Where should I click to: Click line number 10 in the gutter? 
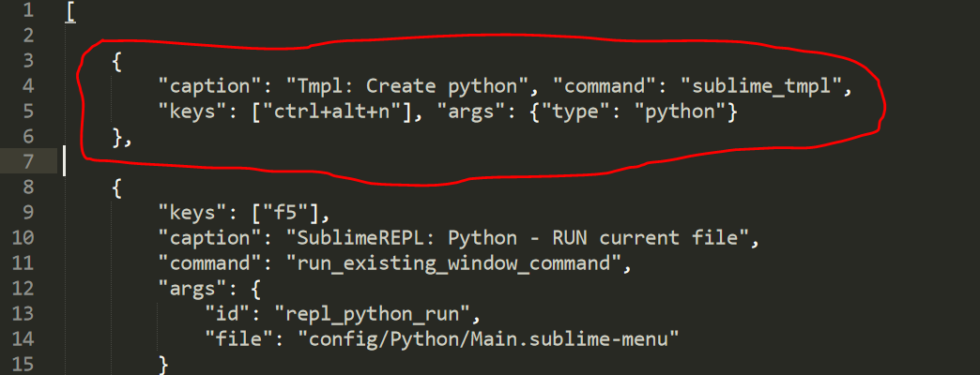23,238
